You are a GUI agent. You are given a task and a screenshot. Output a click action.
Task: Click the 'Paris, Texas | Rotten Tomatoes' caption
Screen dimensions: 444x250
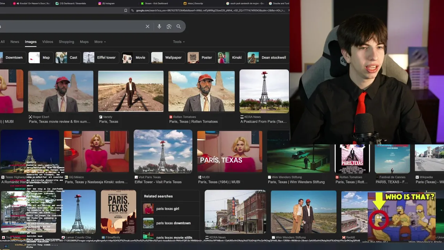tap(194, 122)
